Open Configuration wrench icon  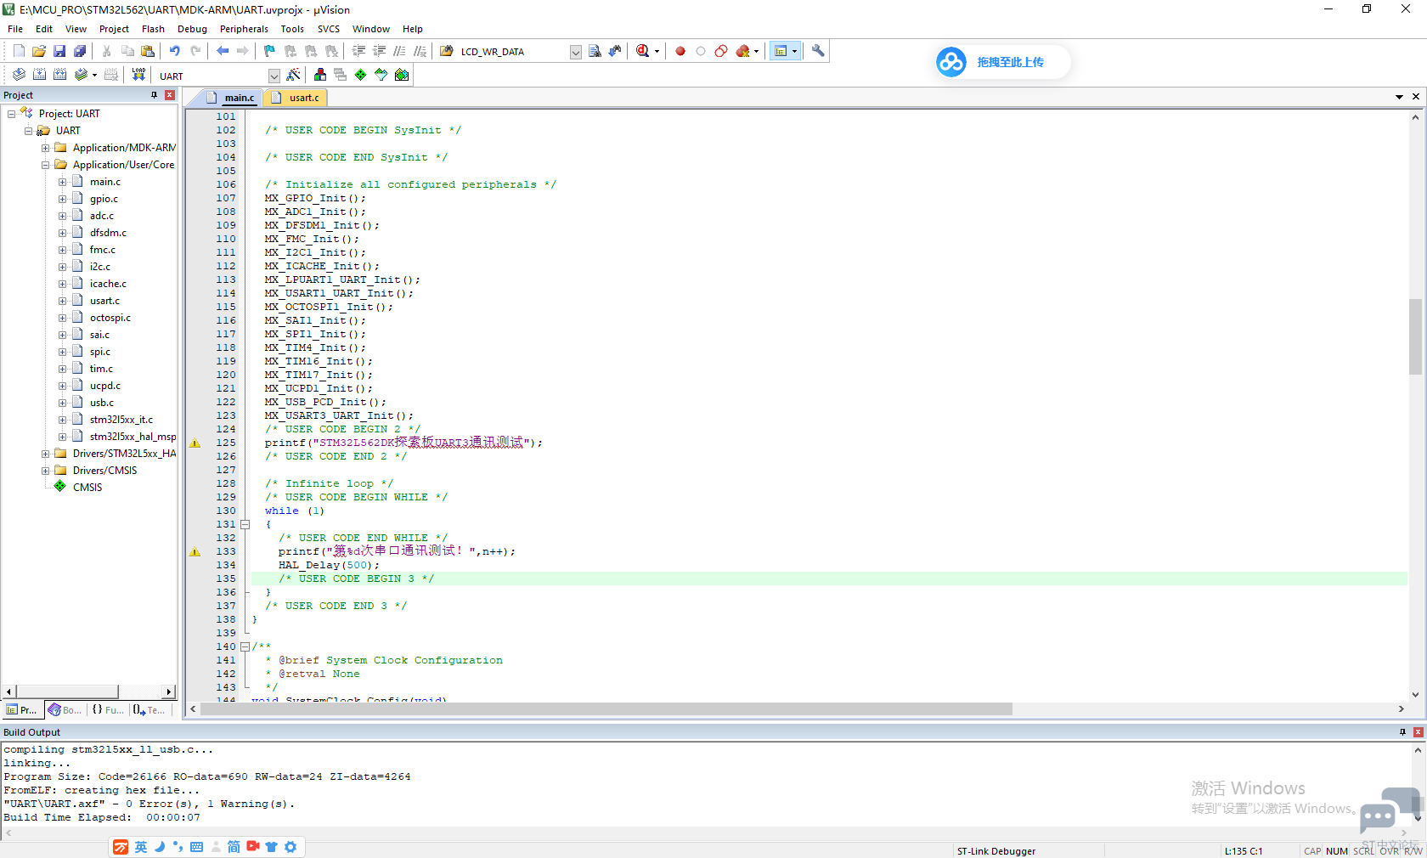pyautogui.click(x=818, y=51)
